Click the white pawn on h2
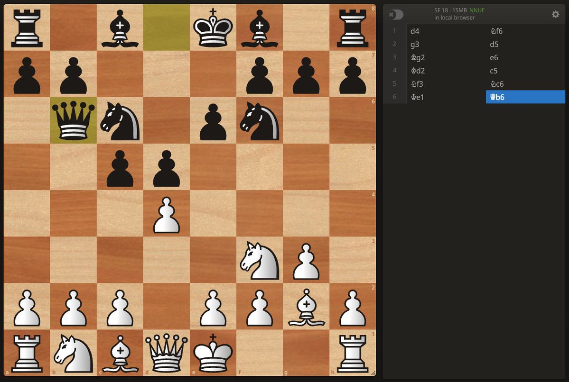The height and width of the screenshot is (382, 569). point(353,306)
